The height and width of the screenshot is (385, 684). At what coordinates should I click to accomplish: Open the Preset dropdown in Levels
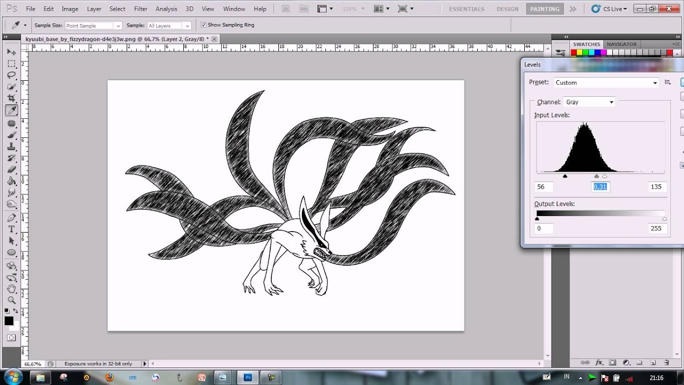pos(605,83)
